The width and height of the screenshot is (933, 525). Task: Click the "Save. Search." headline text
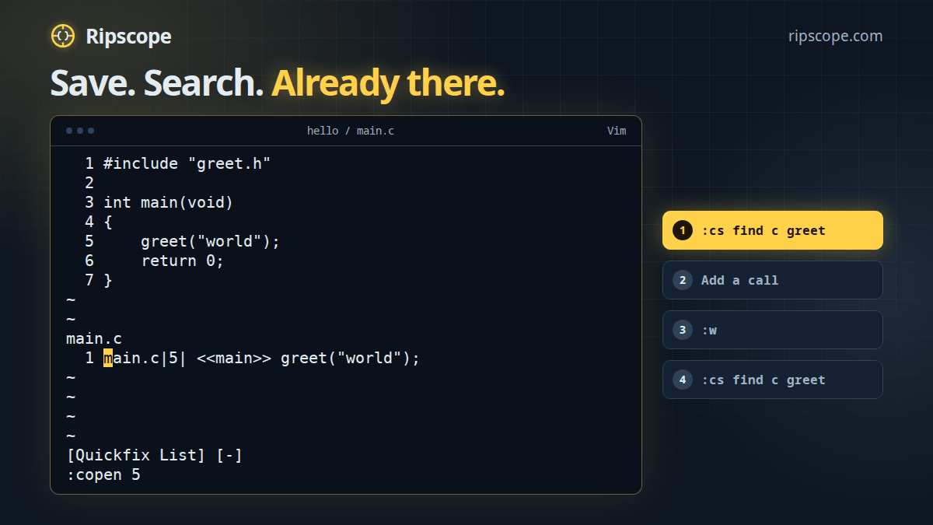(156, 83)
